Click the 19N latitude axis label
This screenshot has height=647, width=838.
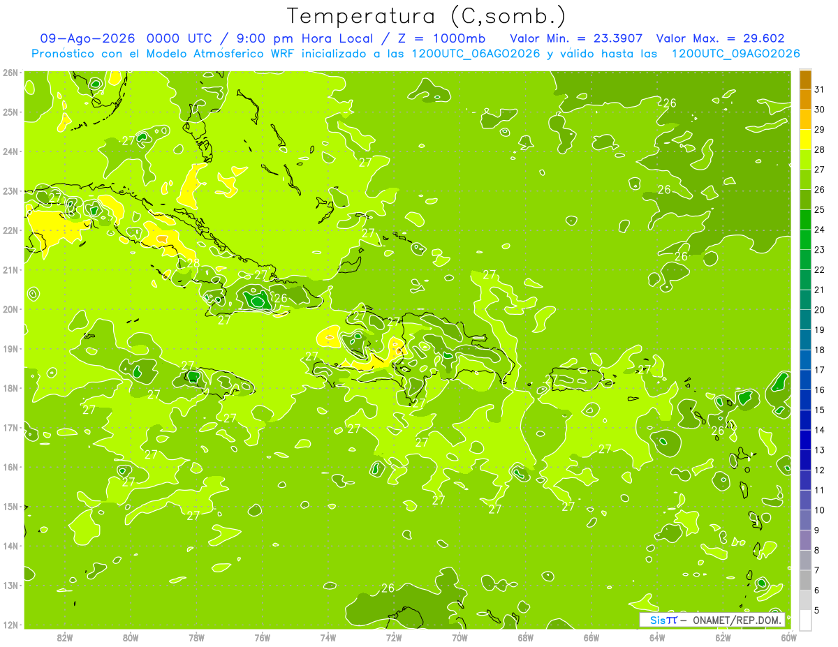(x=10, y=348)
